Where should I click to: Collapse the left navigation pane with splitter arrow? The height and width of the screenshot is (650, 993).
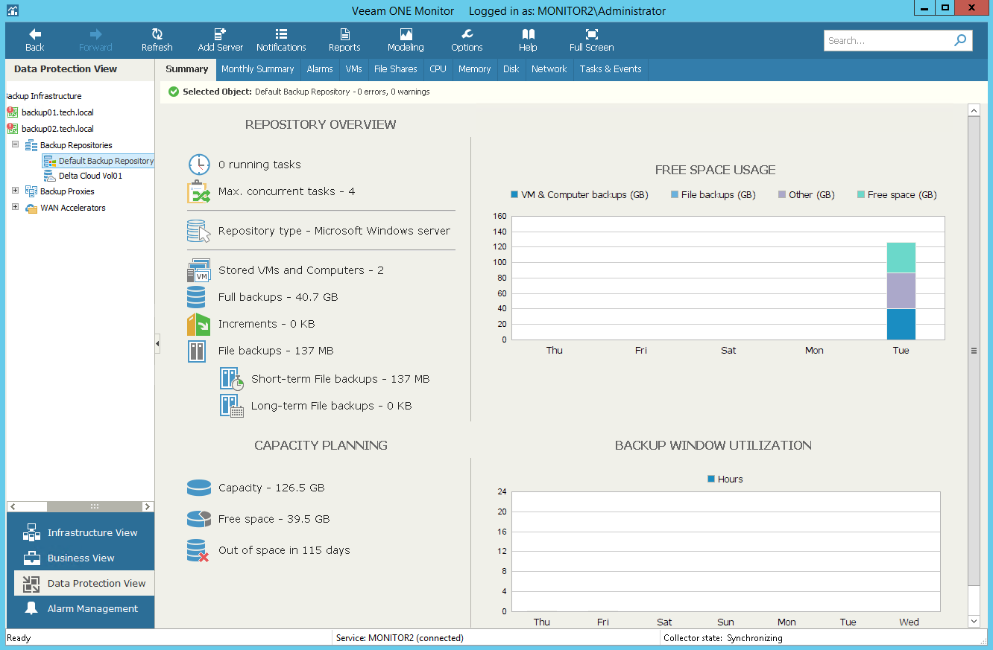click(157, 343)
